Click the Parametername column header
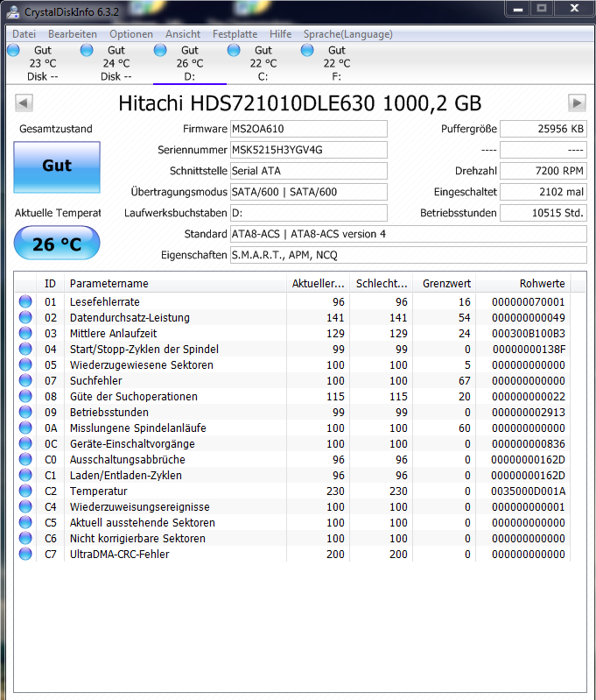 (175, 284)
